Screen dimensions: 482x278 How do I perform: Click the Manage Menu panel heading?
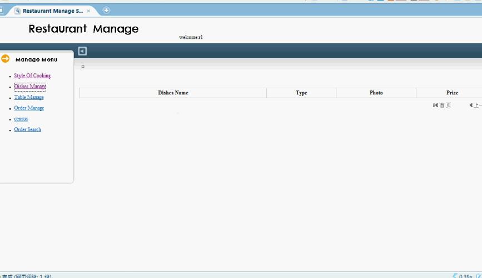tap(36, 59)
